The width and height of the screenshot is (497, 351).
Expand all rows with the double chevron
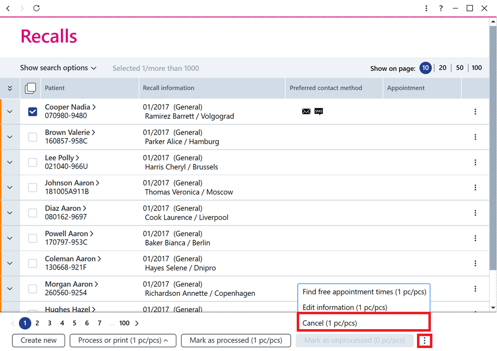click(x=10, y=88)
